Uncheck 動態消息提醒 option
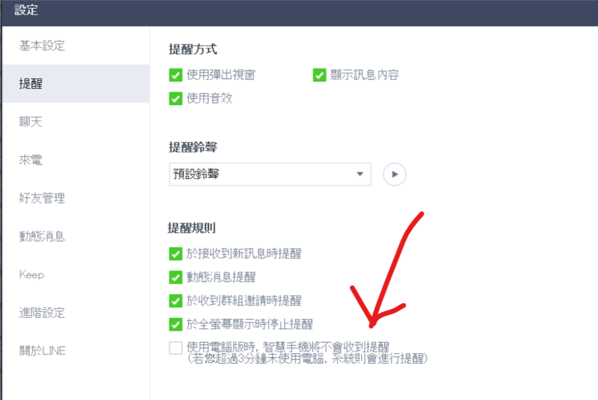Image resolution: width=598 pixels, height=400 pixels. coord(176,277)
